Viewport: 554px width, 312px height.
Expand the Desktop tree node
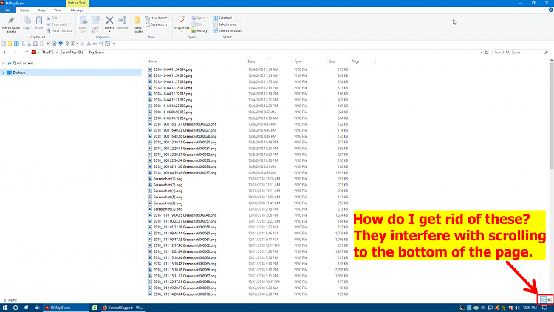click(x=3, y=72)
